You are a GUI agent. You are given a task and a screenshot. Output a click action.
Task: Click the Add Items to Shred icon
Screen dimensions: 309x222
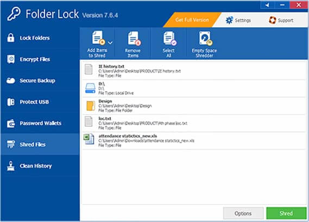(x=98, y=38)
